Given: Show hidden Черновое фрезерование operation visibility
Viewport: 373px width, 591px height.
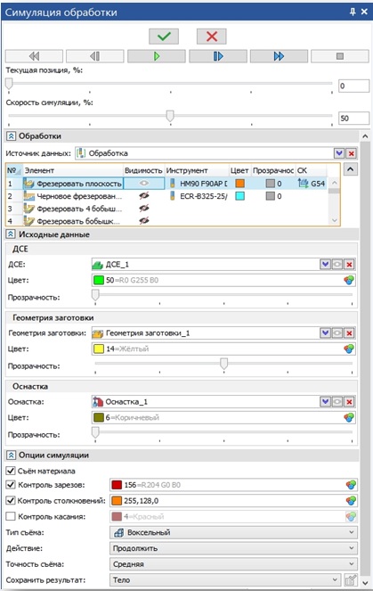Looking at the screenshot, I should [144, 196].
